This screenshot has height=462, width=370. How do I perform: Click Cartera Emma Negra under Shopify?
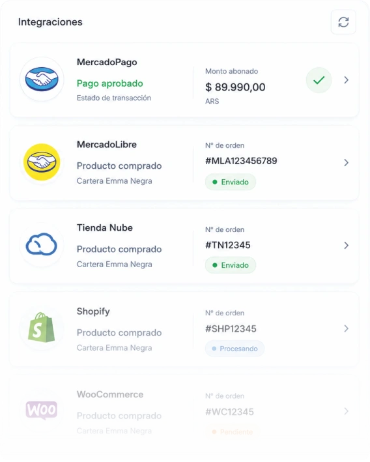(114, 348)
